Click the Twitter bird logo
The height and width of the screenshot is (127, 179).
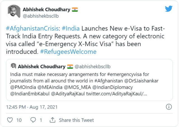click(x=168, y=9)
